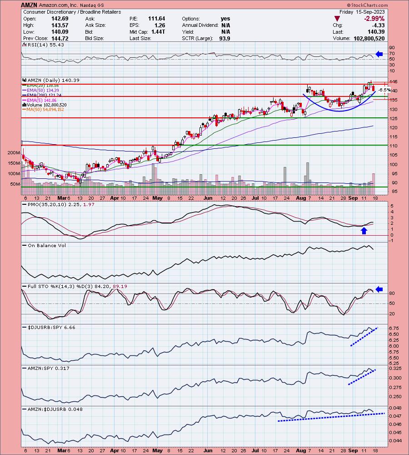
Task: Click Consumer Discretionary / Broadline Retailers sector text
Action: coord(72,12)
